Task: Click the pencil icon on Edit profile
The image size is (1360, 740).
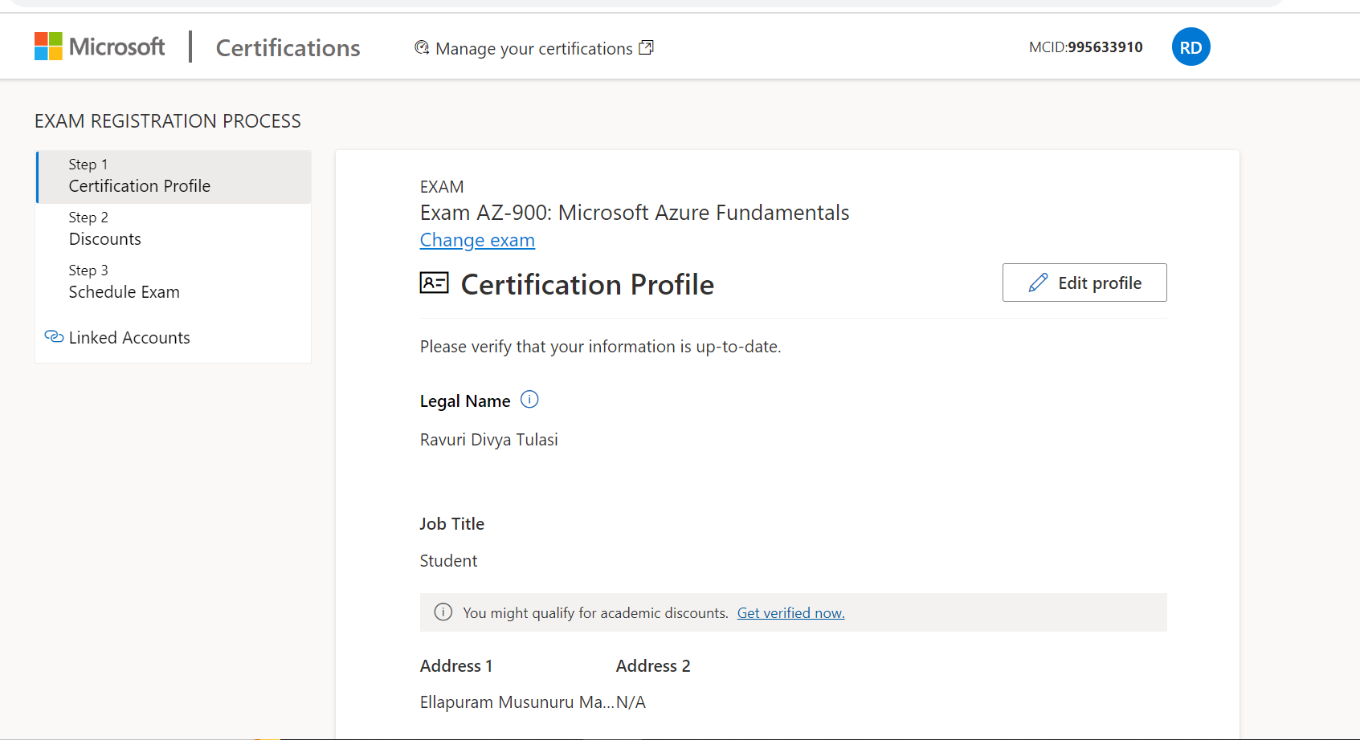Action: [x=1038, y=283]
